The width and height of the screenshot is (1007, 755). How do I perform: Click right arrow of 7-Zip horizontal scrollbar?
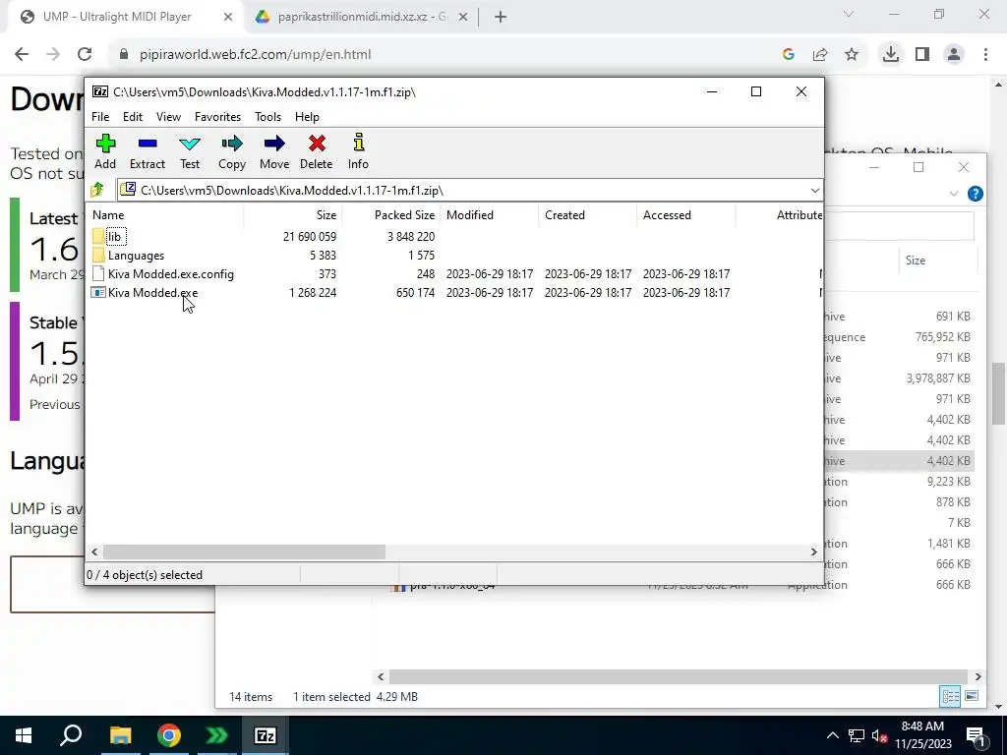click(x=814, y=552)
